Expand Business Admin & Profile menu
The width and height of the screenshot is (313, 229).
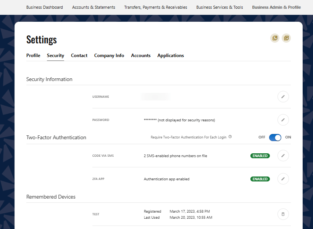tap(276, 7)
